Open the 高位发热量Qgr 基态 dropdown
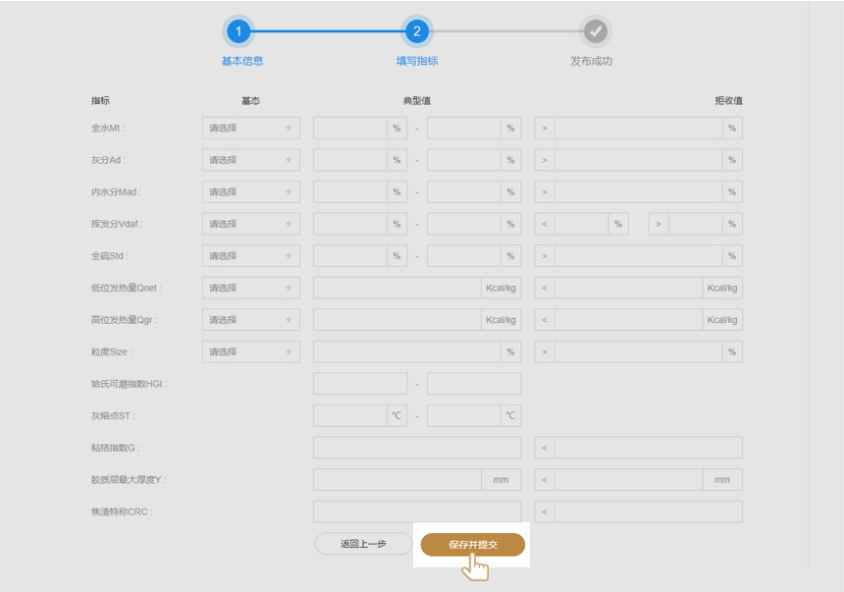844x592 pixels. 250,320
